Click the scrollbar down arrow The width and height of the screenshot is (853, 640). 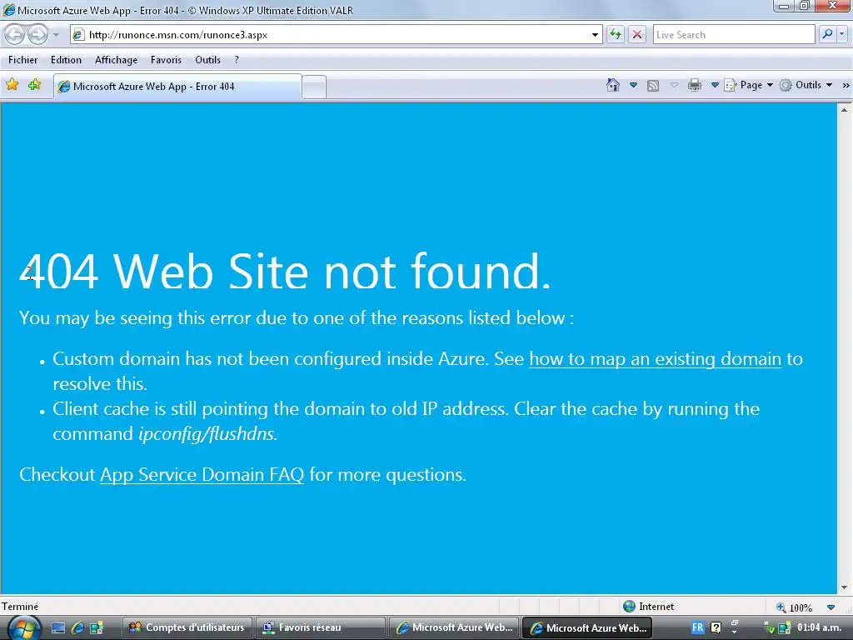click(845, 587)
